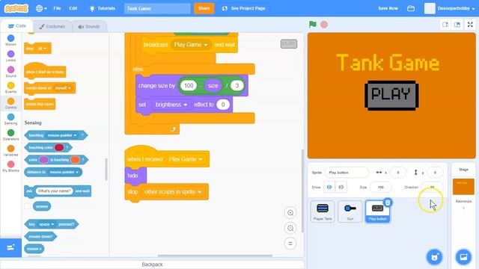Image resolution: width=479 pixels, height=269 pixels.
Task: Select the Looks block category
Action: 10,56
